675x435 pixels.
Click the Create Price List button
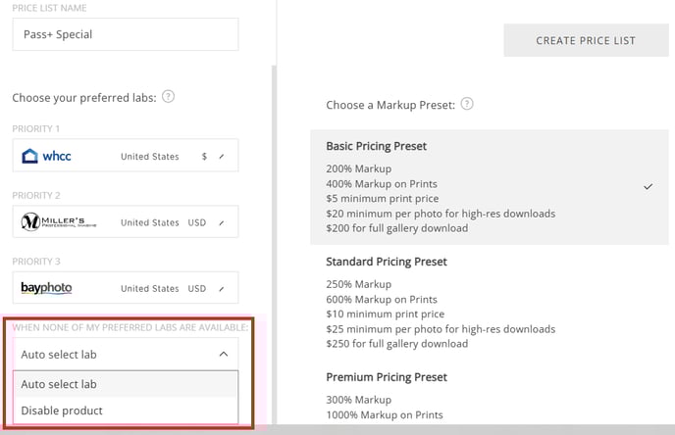[586, 40]
